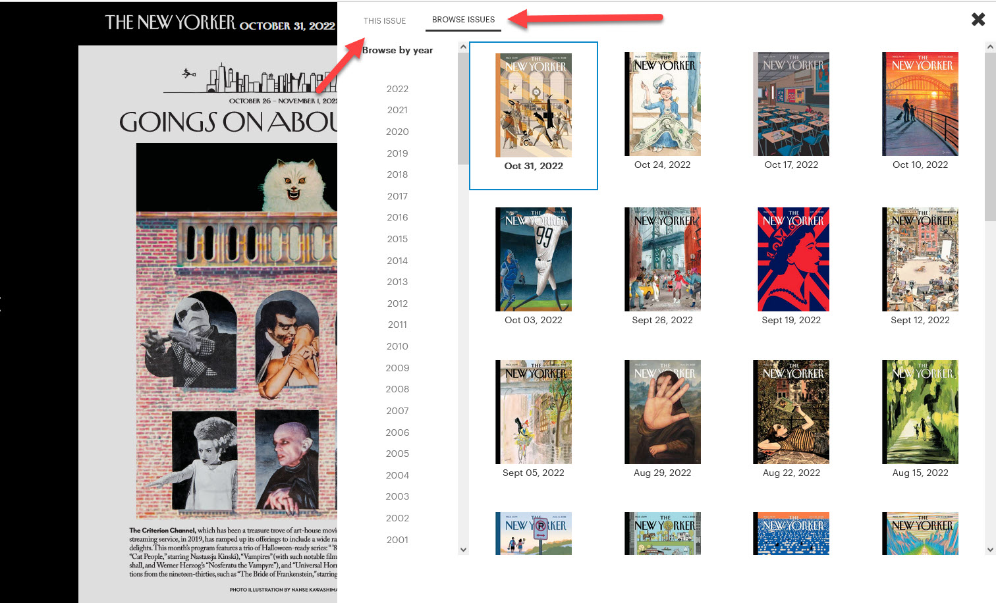The width and height of the screenshot is (996, 603).
Task: Jump to year 2008 issues
Action: [397, 389]
